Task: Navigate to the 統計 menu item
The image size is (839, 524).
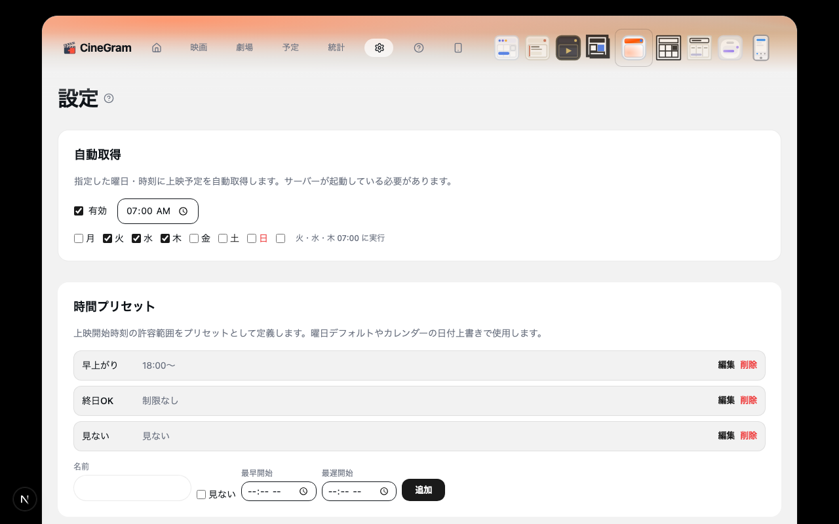Action: (x=336, y=47)
